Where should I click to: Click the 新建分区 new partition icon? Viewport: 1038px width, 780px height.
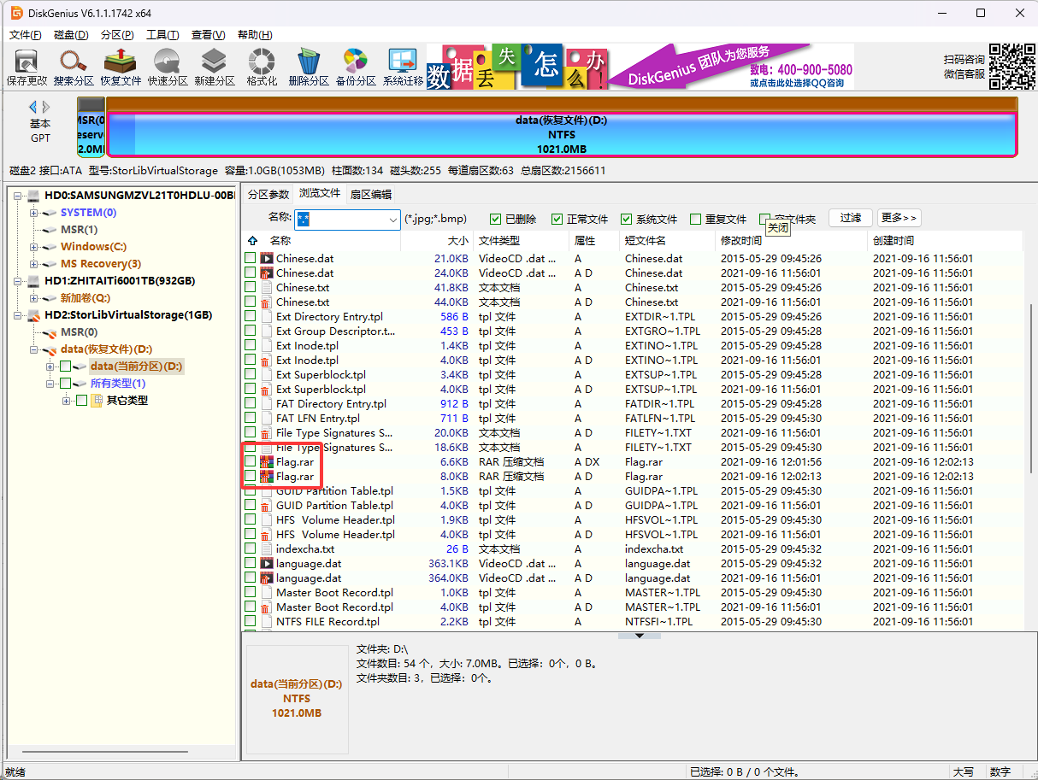click(214, 65)
